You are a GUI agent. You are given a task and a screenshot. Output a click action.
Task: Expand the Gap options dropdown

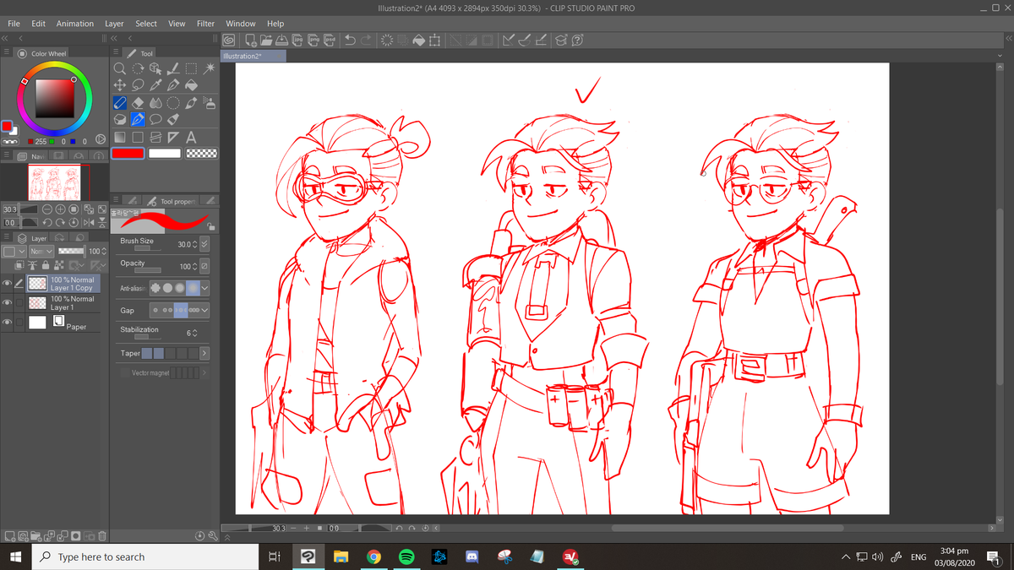click(x=205, y=310)
